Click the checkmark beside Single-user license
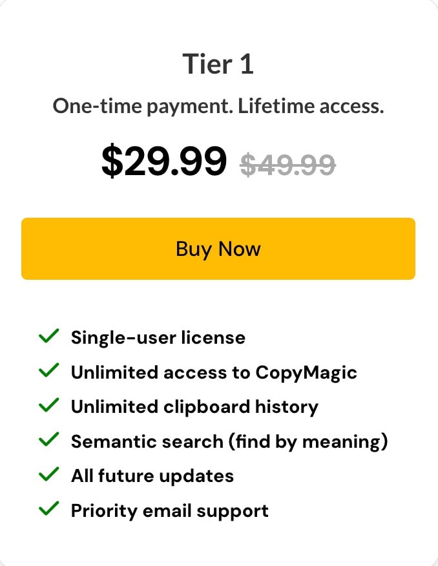 49,337
